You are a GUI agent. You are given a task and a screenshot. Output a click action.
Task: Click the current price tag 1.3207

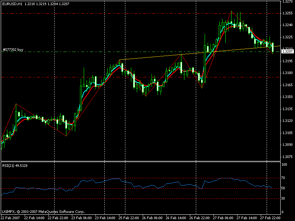pyautogui.click(x=287, y=52)
